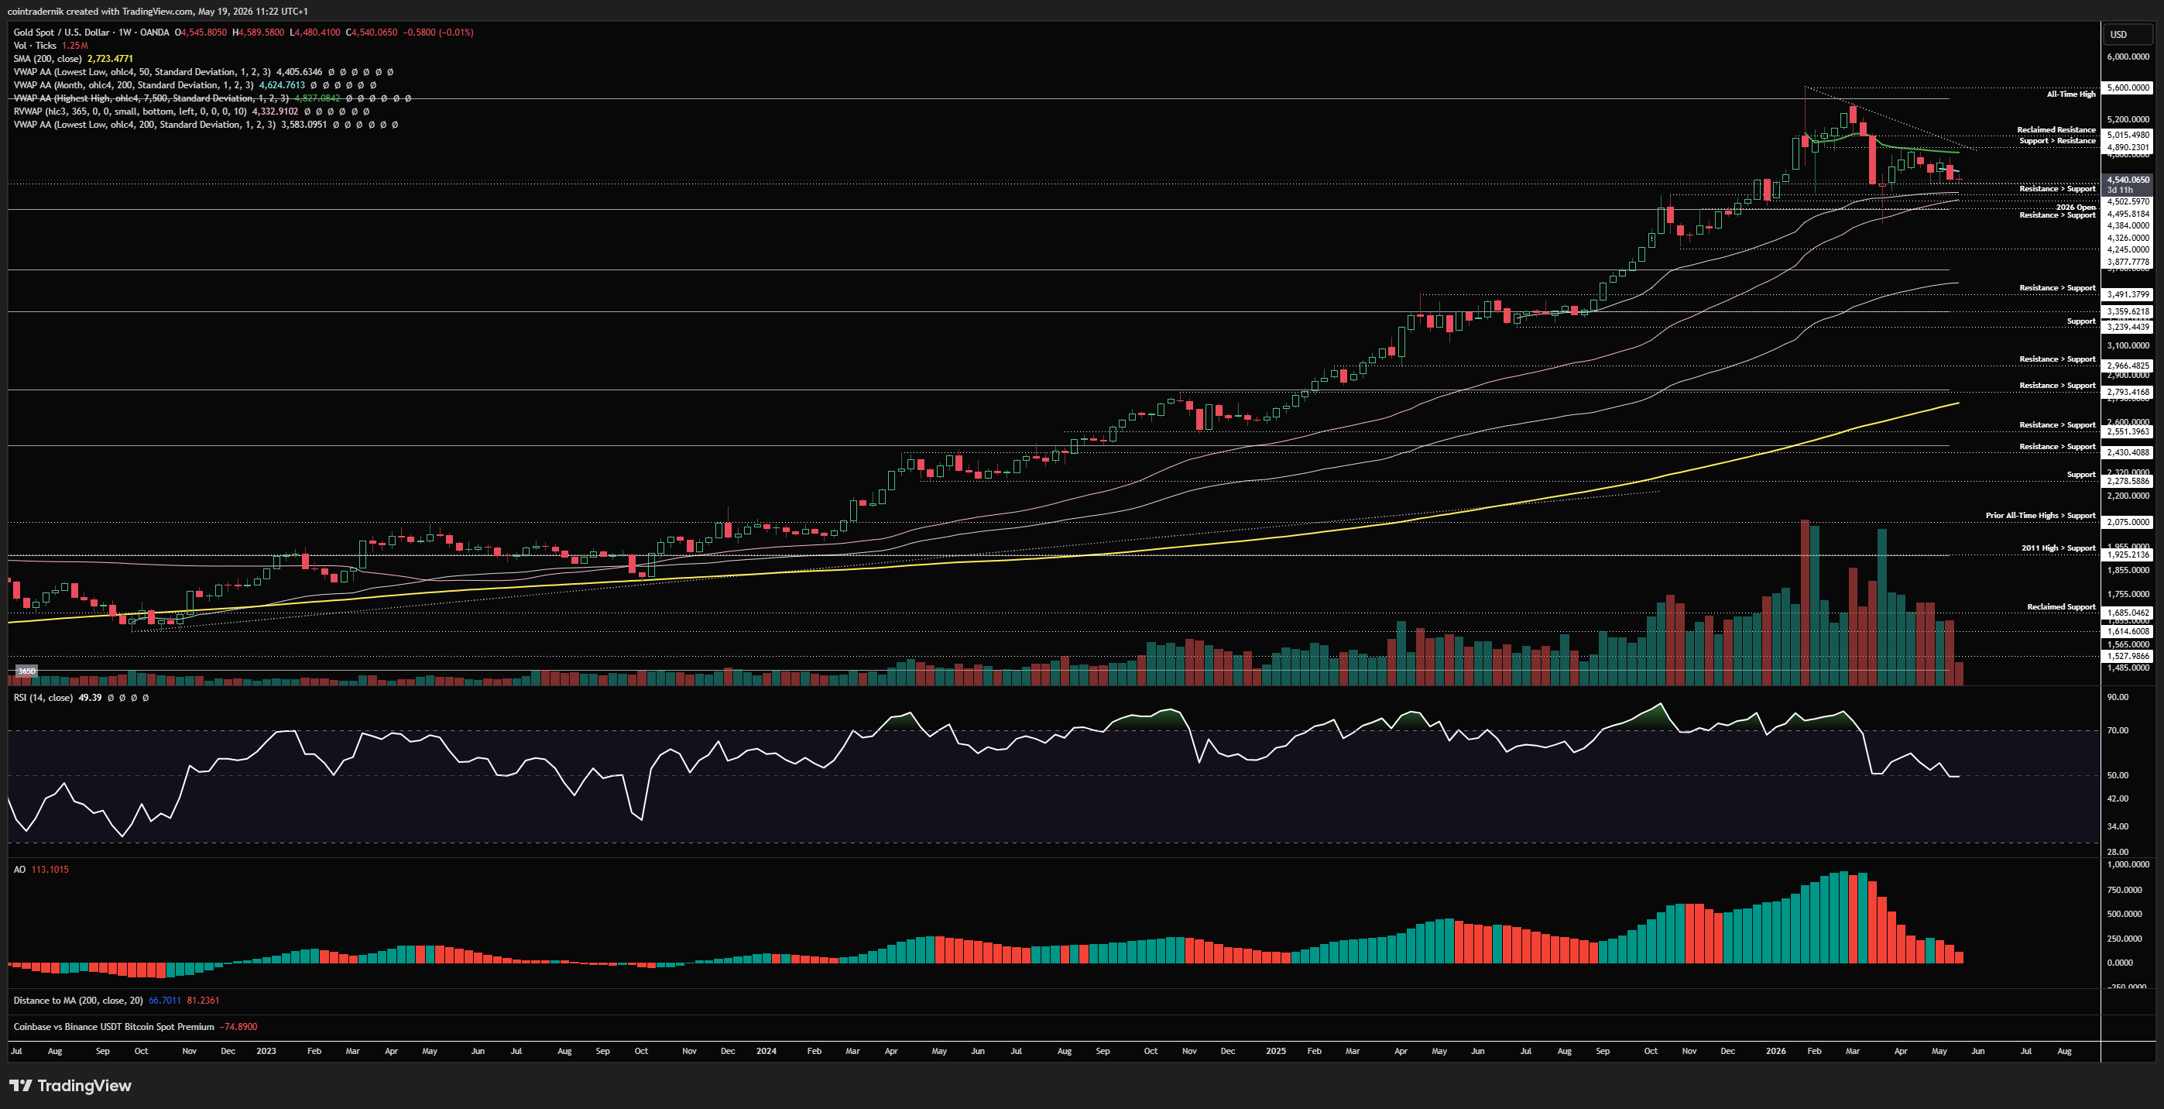Select the SMA (200, close) indicator legend

(x=48, y=59)
